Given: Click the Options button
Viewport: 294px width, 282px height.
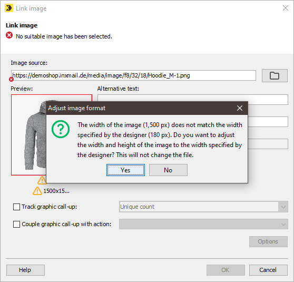Looking at the screenshot, I should pos(268,241).
